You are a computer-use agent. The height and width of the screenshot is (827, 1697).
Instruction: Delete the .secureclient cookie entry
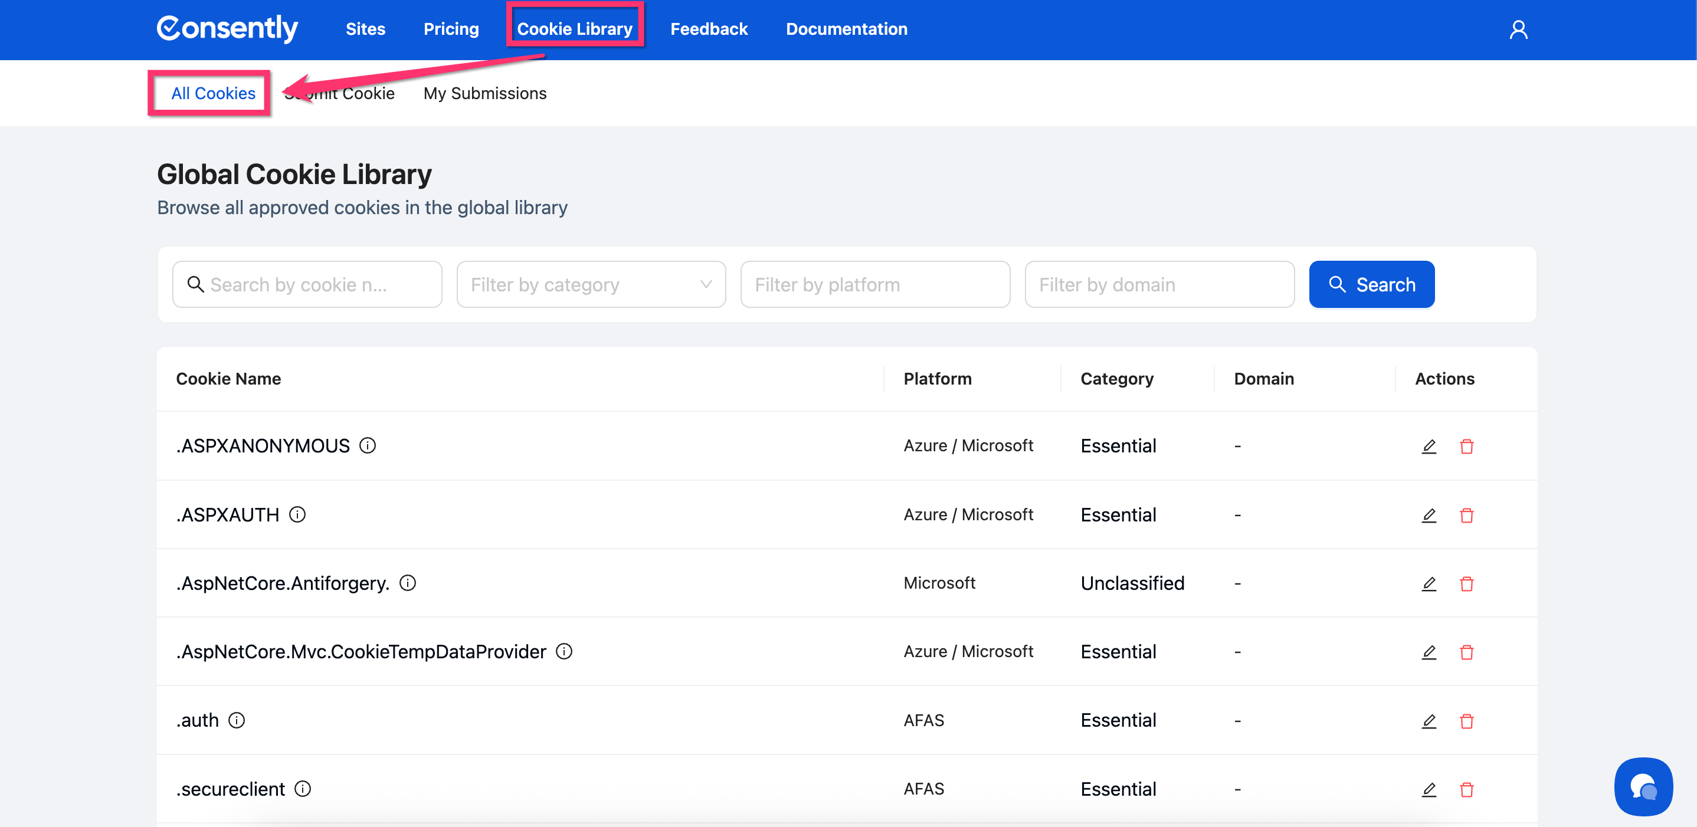1466,789
